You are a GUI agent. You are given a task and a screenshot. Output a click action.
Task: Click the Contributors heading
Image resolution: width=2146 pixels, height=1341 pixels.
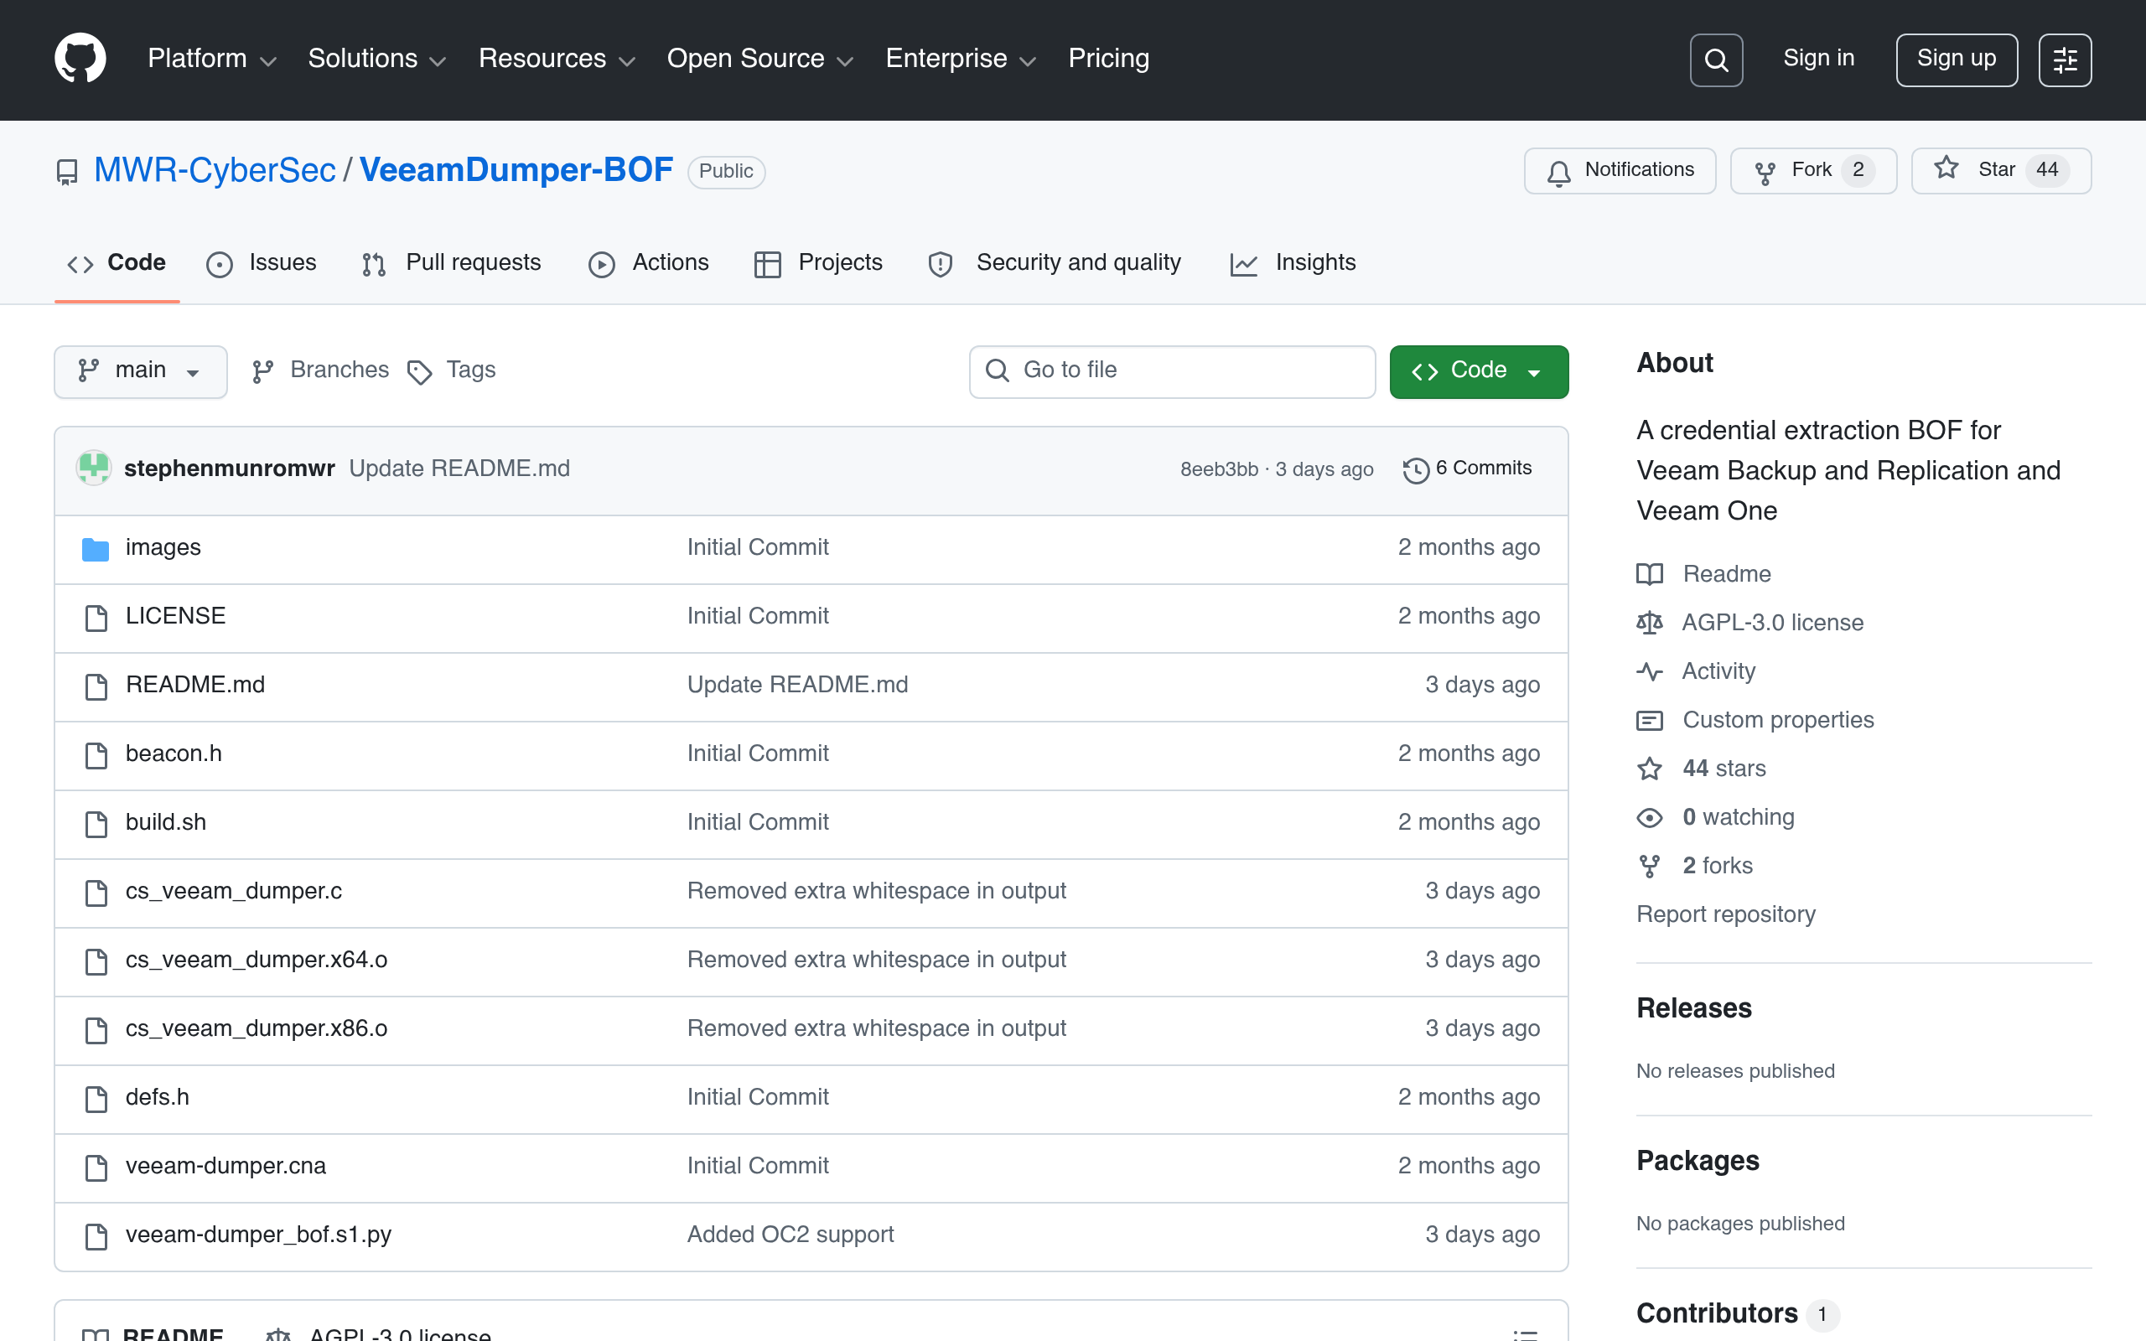click(x=1717, y=1313)
